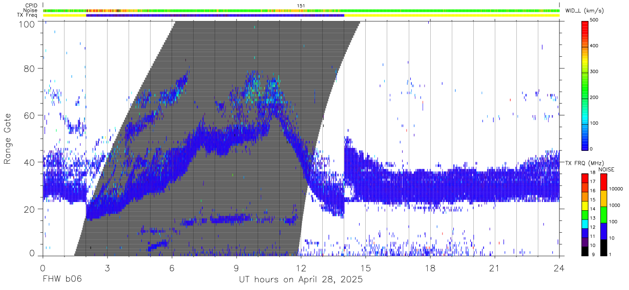The image size is (629, 290).
Task: Click the 100 label on the width colorbar
Action: pos(594,123)
